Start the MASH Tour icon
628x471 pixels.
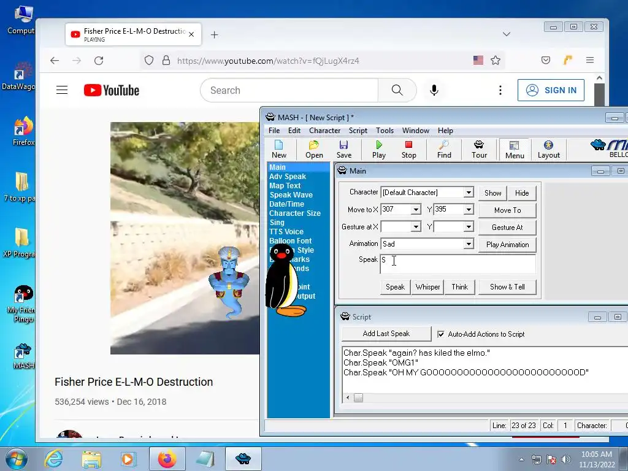(x=479, y=150)
